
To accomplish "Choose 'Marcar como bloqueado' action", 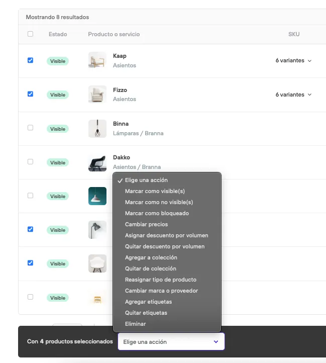I will (x=167, y=213).
